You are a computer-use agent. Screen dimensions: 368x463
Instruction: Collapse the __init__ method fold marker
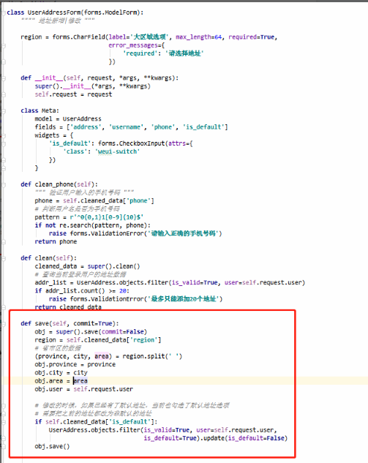point(4,78)
